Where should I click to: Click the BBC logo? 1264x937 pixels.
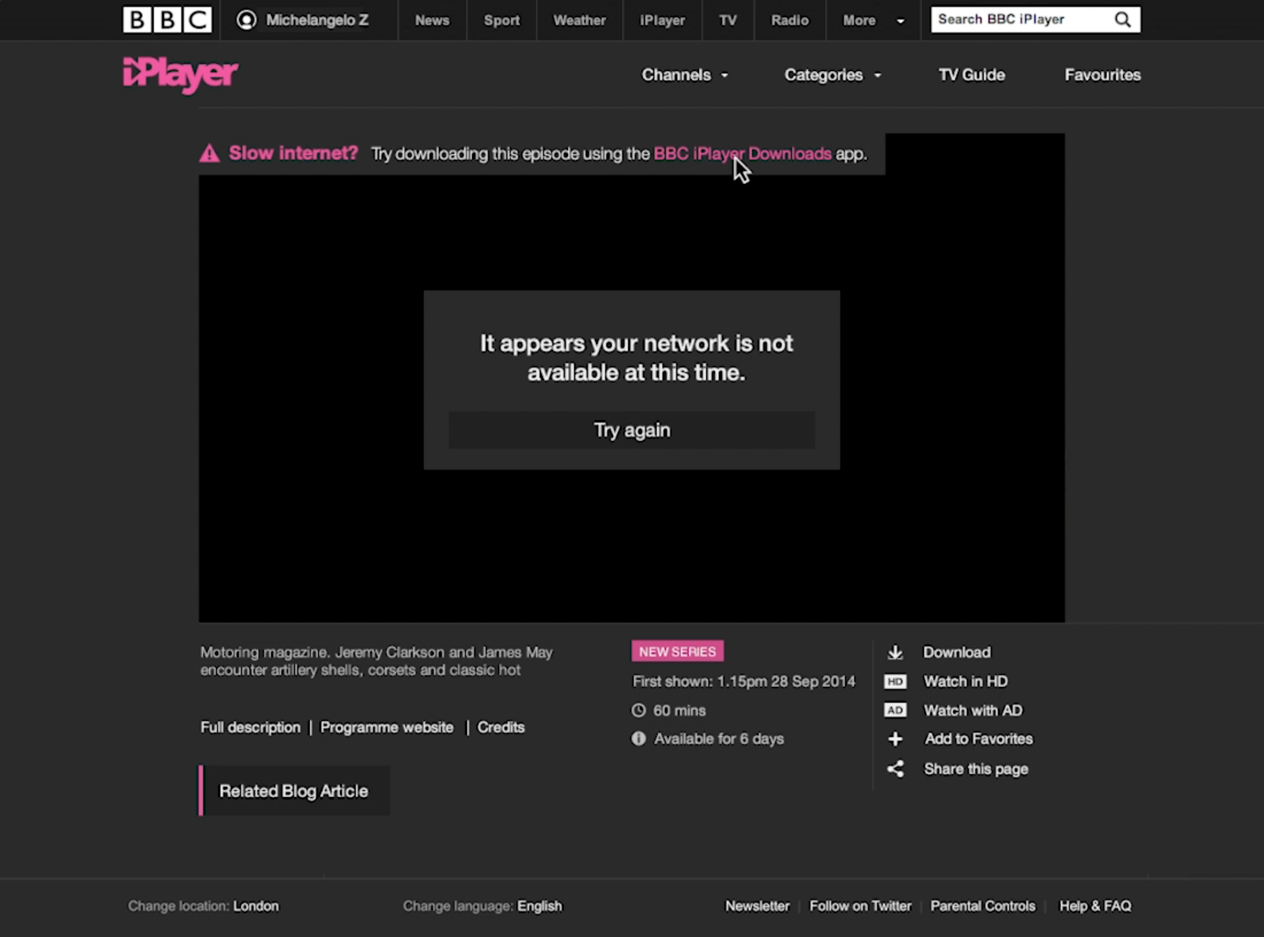point(167,20)
